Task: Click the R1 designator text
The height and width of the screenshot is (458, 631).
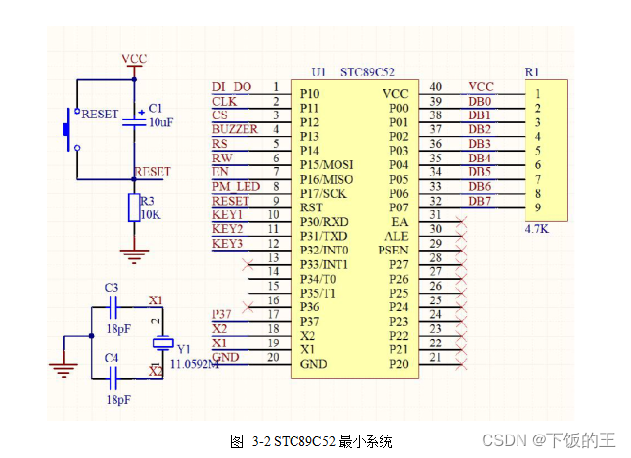Action: [532, 72]
